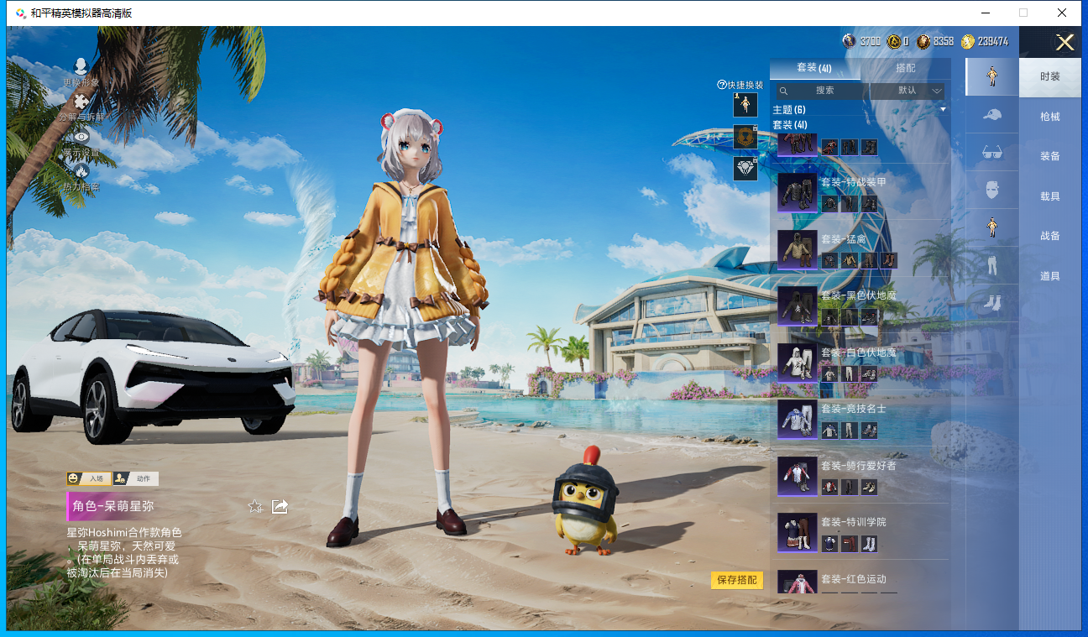Select the 套装-竞技名士 outfit thumbnail
The width and height of the screenshot is (1088, 637).
pyautogui.click(x=798, y=420)
